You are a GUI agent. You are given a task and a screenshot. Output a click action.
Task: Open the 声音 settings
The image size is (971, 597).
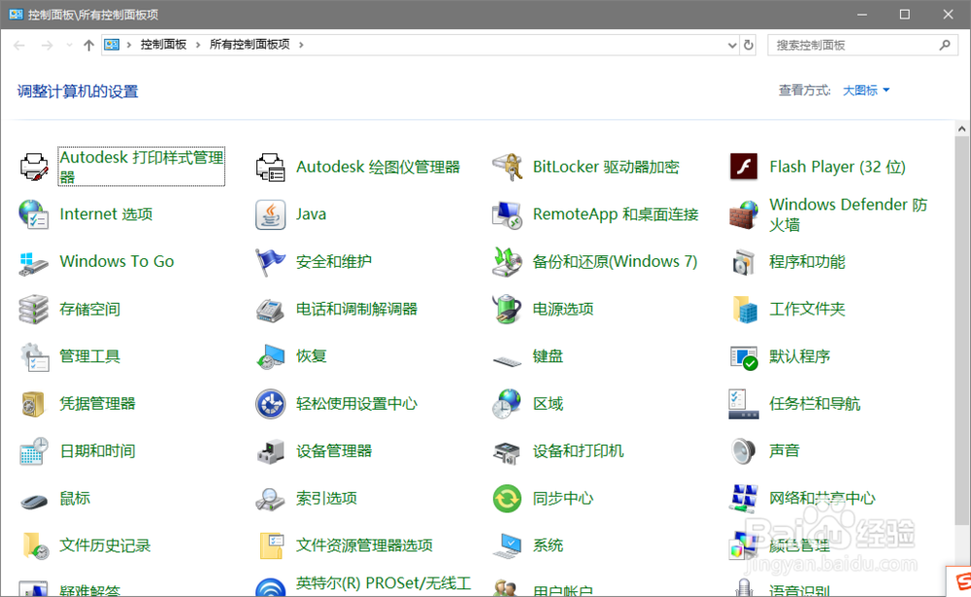click(783, 450)
